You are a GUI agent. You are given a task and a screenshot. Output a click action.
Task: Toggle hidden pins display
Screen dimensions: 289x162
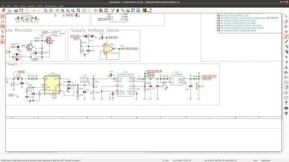click(x=3, y=37)
